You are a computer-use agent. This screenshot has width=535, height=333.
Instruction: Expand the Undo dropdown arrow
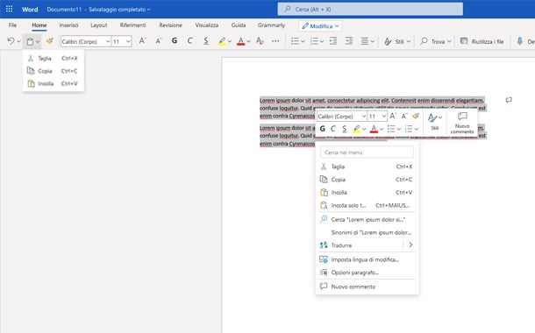[18, 41]
